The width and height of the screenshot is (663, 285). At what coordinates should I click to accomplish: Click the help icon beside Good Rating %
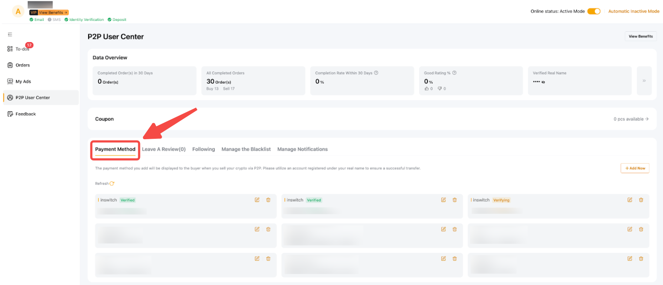click(x=454, y=73)
